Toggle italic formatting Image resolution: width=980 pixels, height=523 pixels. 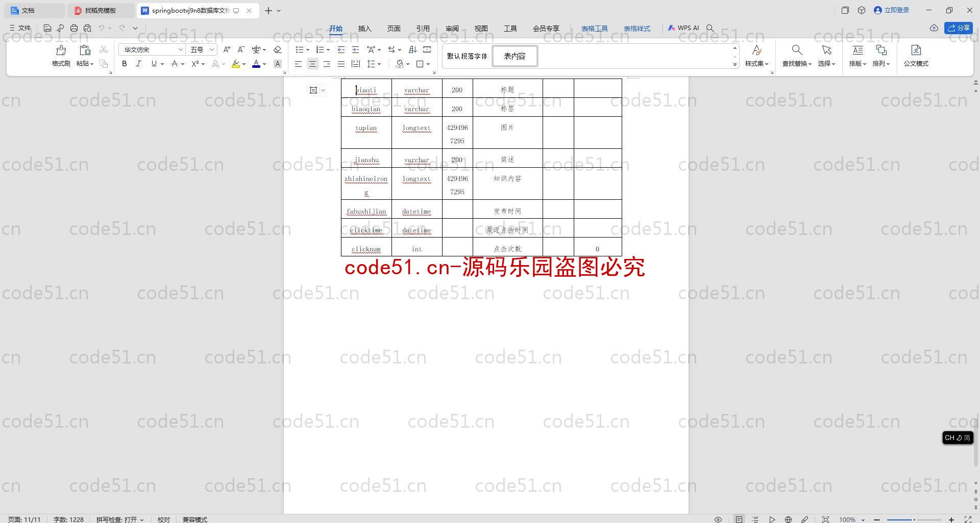tap(138, 64)
